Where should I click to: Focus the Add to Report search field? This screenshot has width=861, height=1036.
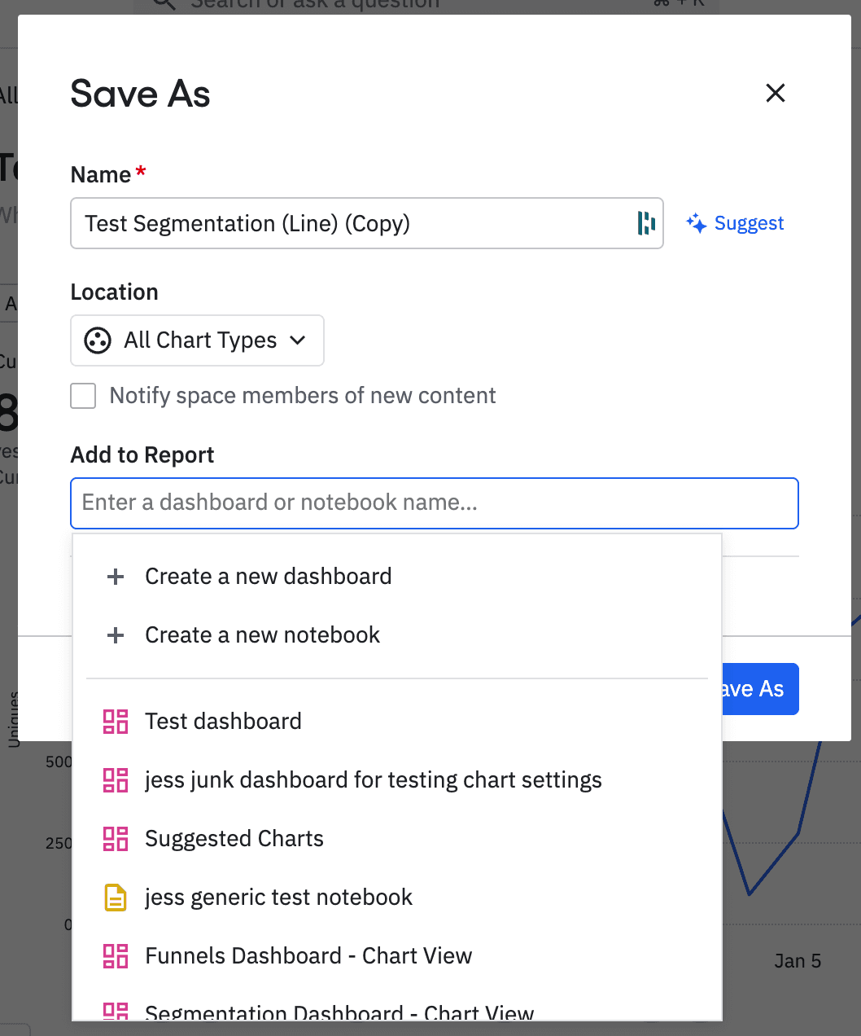(435, 503)
